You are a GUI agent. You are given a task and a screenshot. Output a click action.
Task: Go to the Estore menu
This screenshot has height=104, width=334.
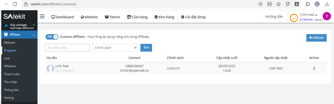point(113,17)
